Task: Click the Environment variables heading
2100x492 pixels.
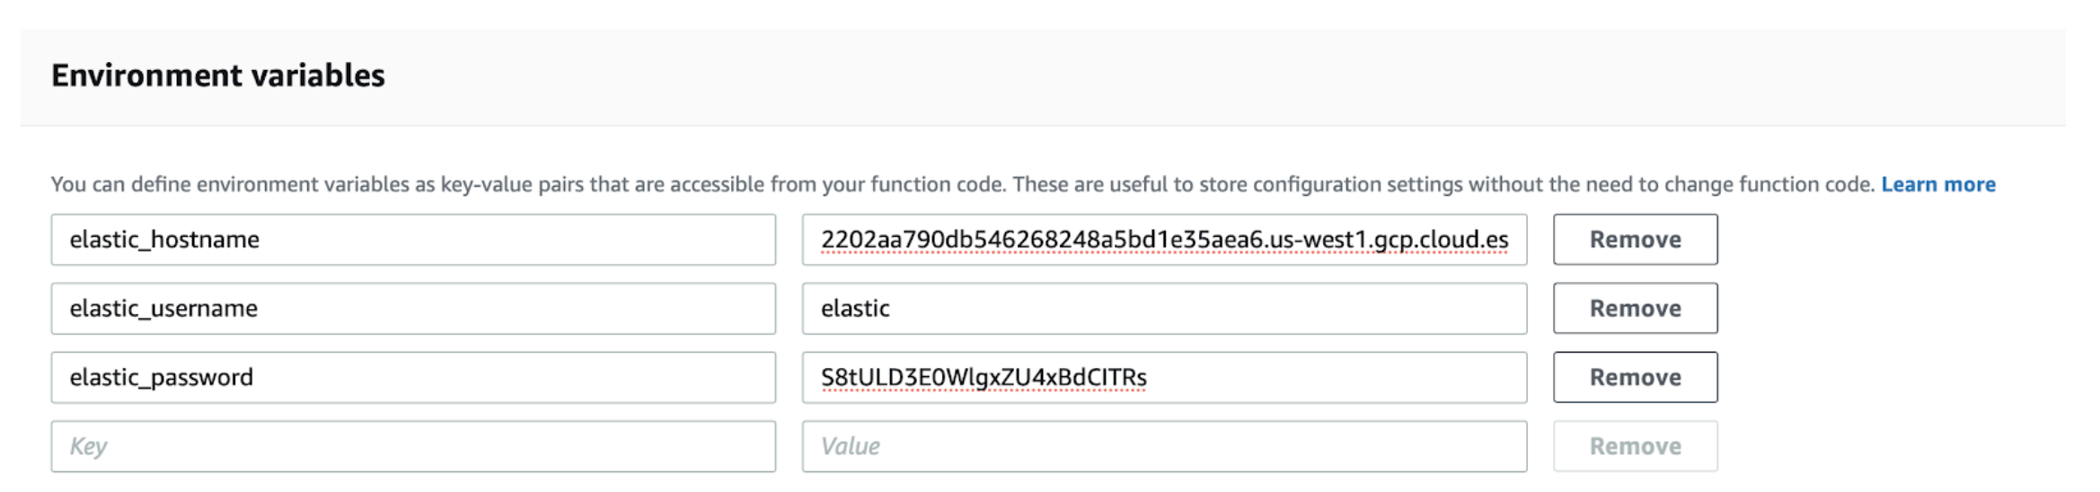Action: 218,76
